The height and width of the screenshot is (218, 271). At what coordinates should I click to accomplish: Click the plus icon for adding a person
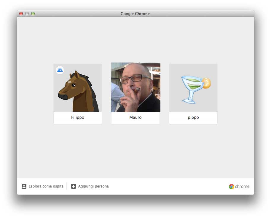pos(74,186)
